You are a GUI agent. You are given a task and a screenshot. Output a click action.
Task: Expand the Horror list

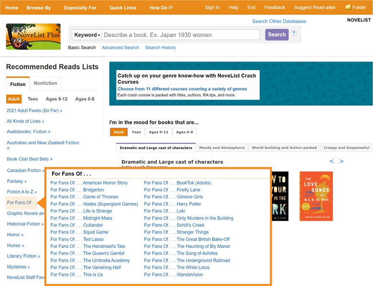pos(15,235)
